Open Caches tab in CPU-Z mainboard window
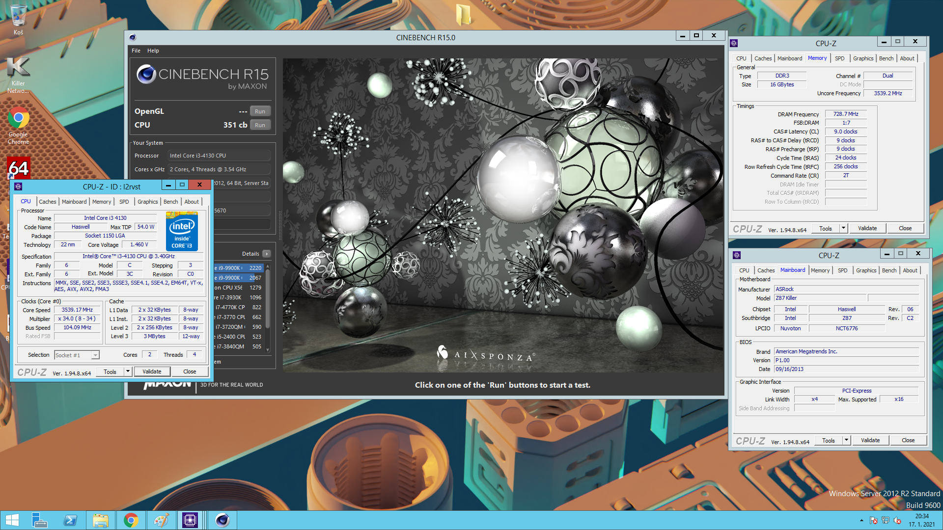The height and width of the screenshot is (530, 943). tap(766, 270)
